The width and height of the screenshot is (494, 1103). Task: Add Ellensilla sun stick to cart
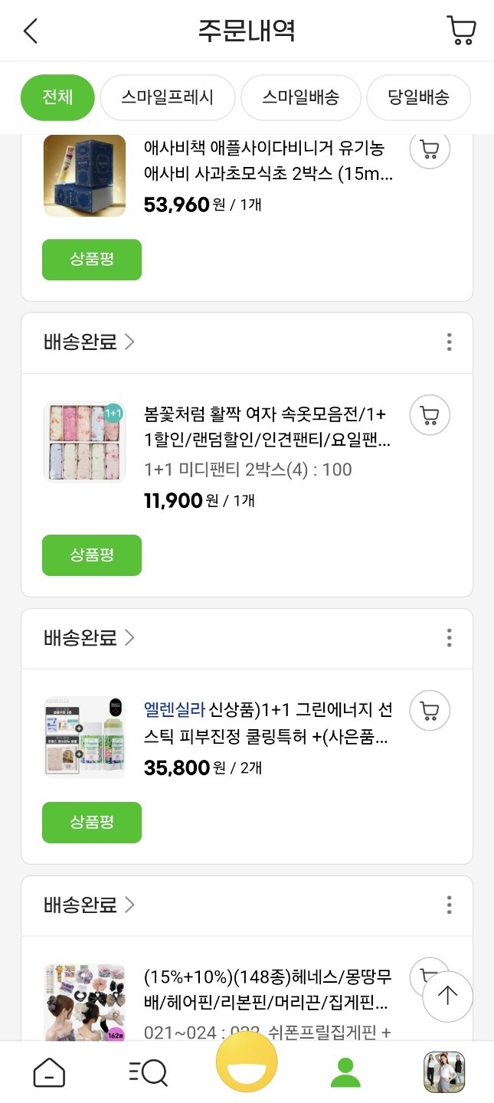click(430, 712)
